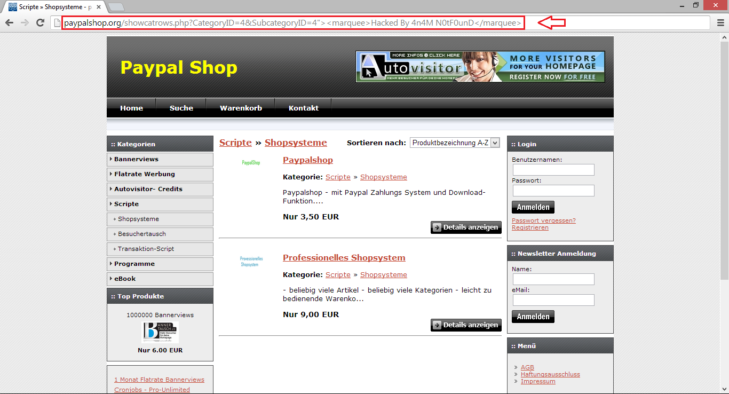Expand the Flatrate Werbung category
This screenshot has width=729, height=394.
[x=160, y=174]
